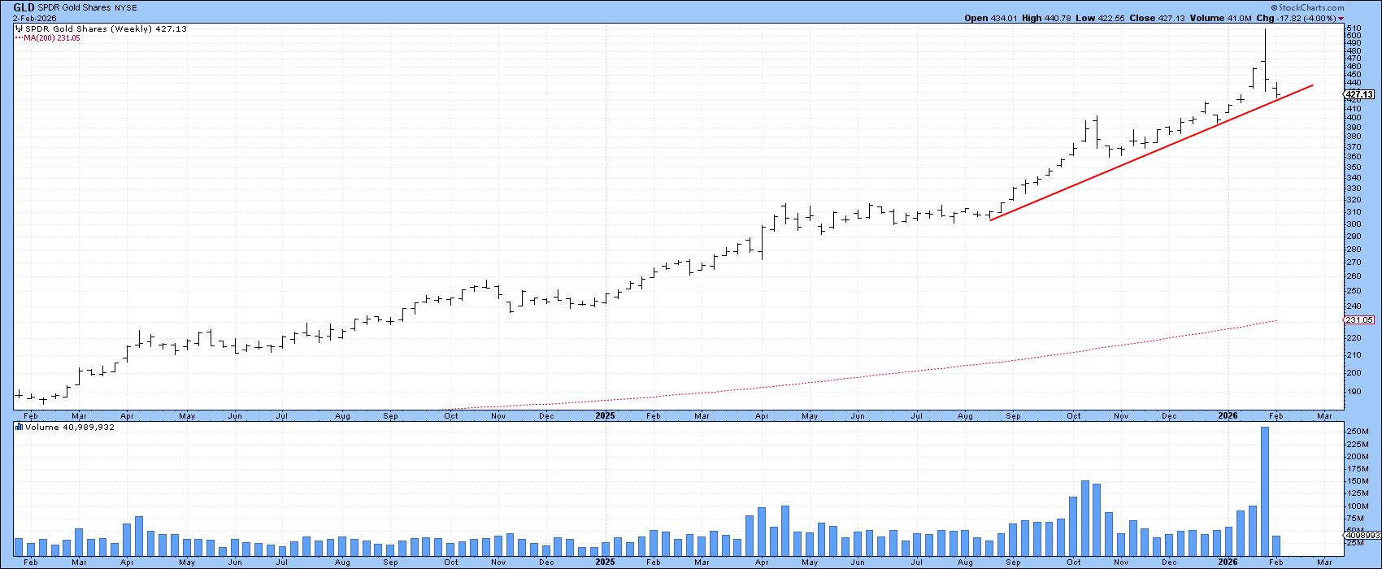Click the 300 label on the price axis

tap(1354, 224)
